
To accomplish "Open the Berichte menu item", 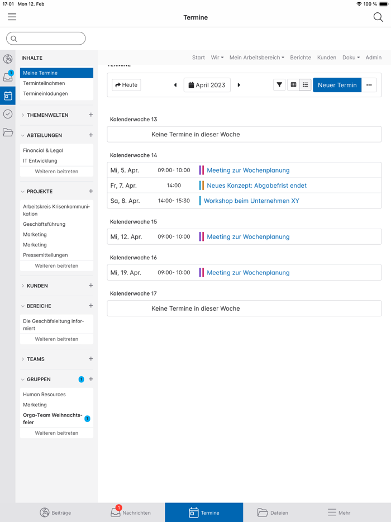I will coord(301,58).
